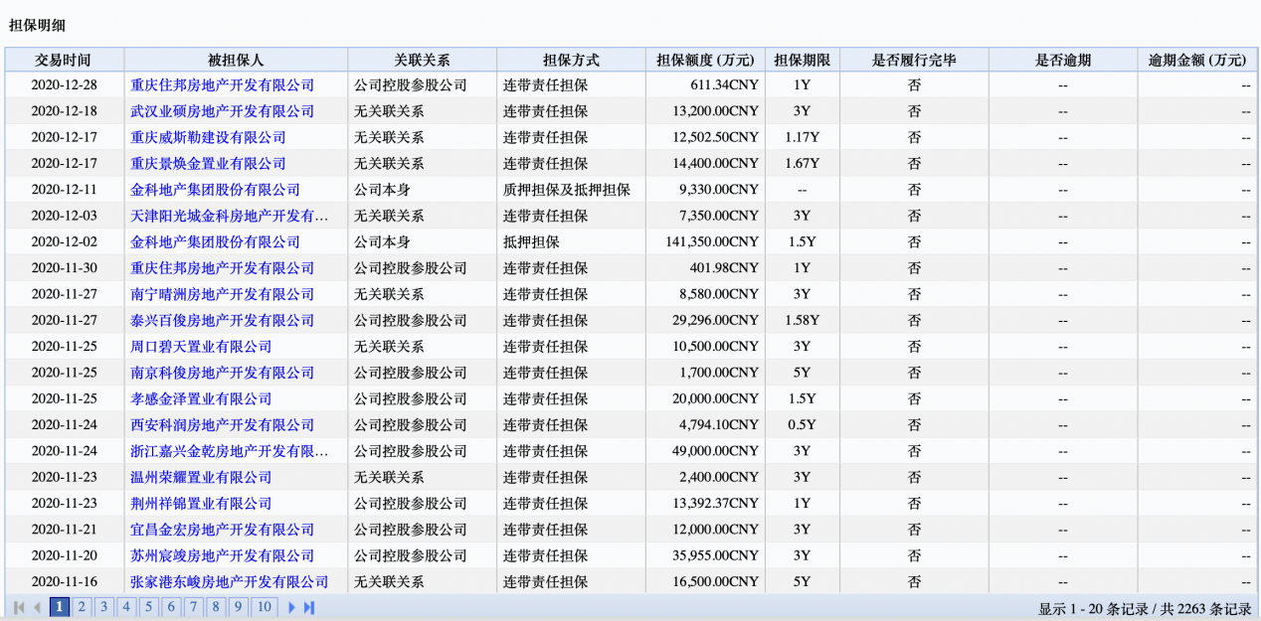Open 周口碧天置业有限公司 link
The height and width of the screenshot is (621, 1261).
tap(202, 347)
